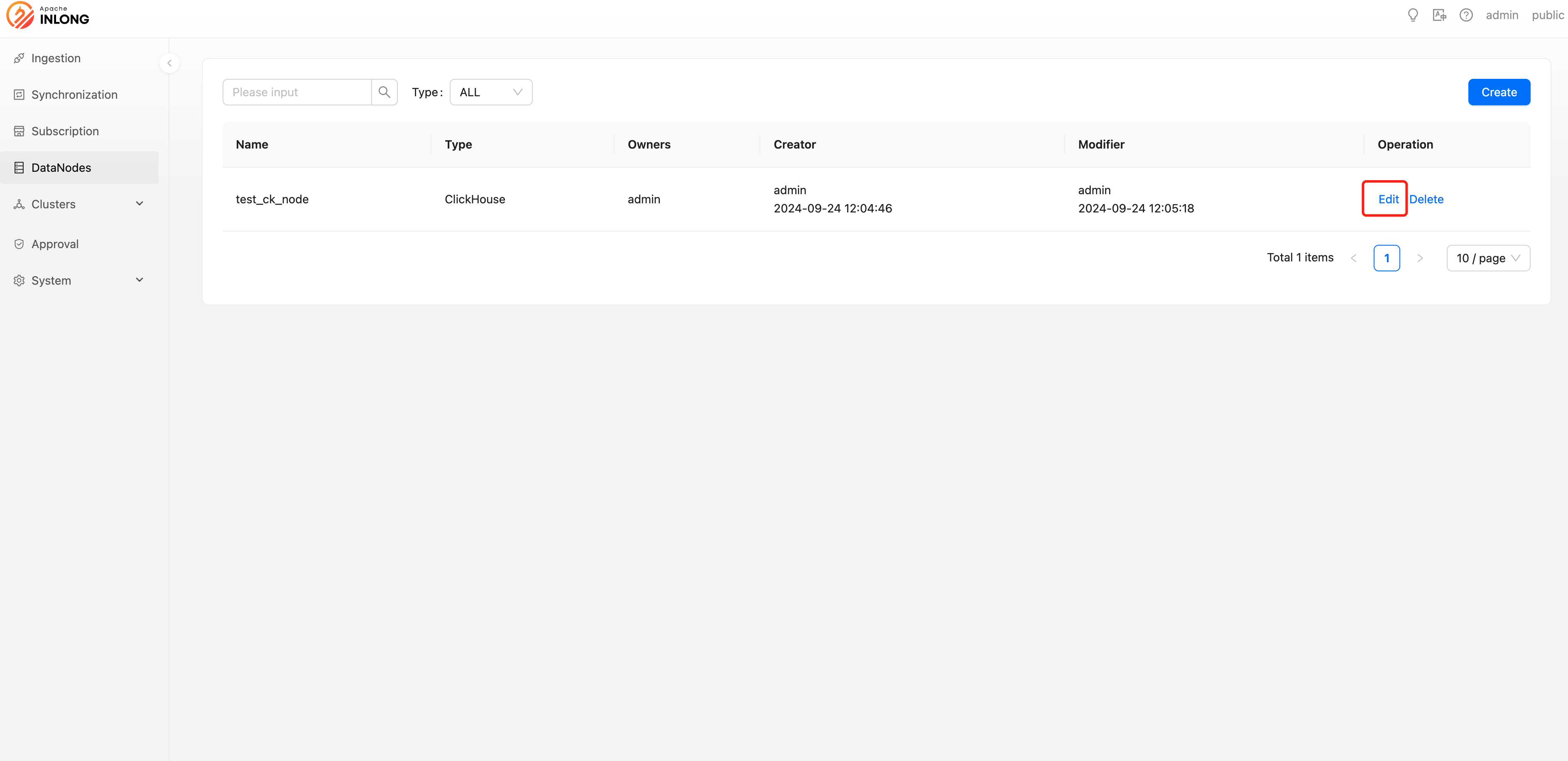Open the Subscription module icon

19,131
